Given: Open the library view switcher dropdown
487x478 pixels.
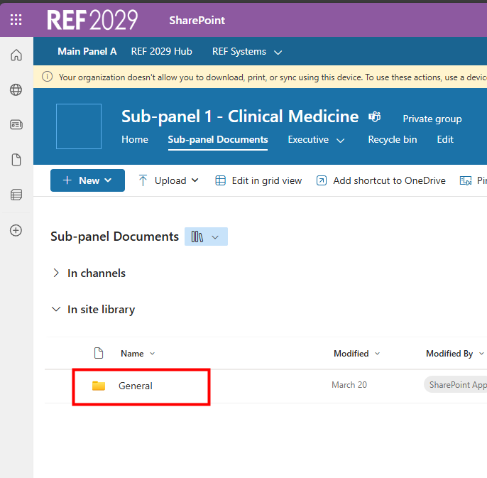Looking at the screenshot, I should [x=206, y=237].
